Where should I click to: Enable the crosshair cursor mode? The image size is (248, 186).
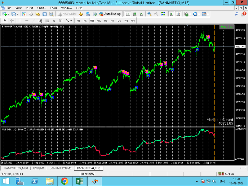point(11,20)
